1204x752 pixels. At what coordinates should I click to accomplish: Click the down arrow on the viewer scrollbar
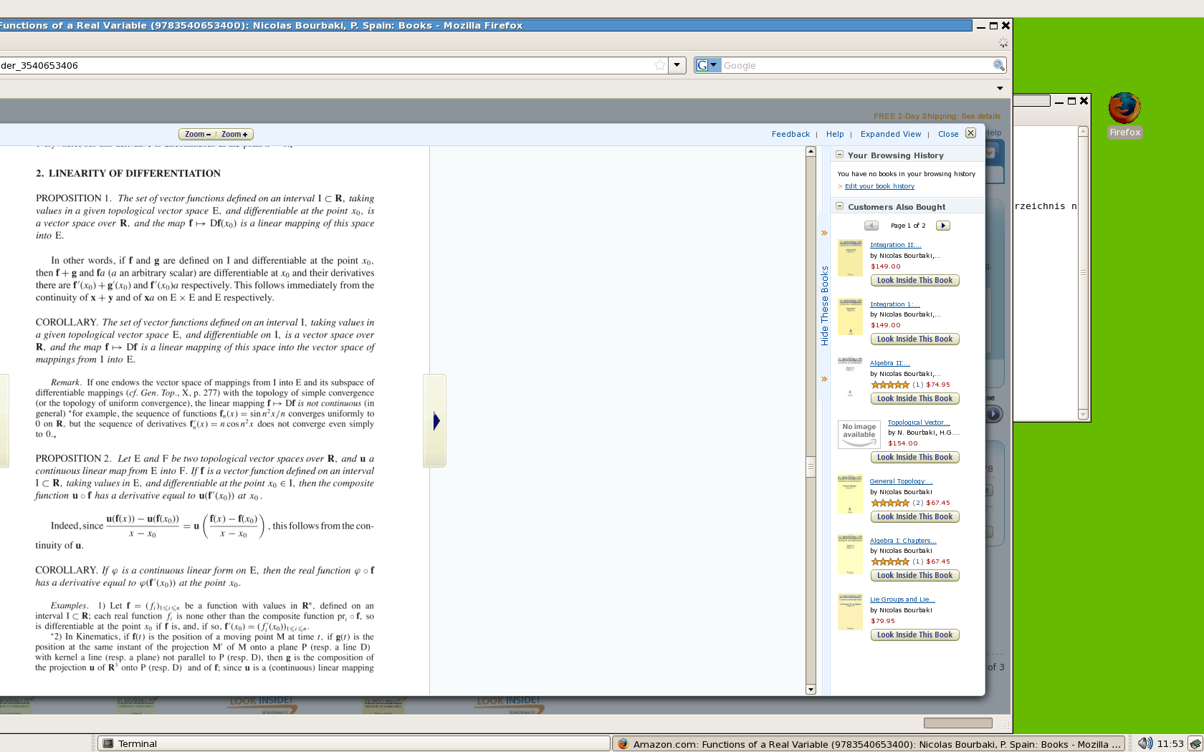(811, 690)
